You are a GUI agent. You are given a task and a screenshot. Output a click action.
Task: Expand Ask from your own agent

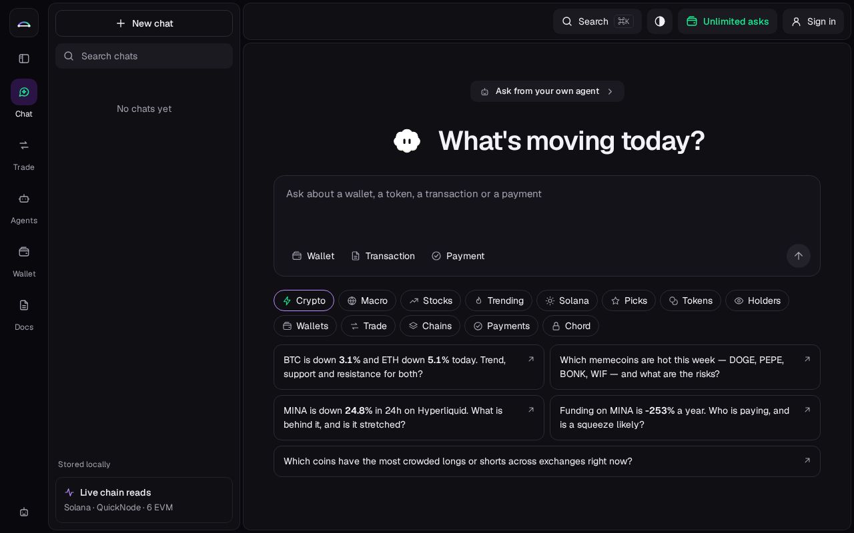point(547,91)
